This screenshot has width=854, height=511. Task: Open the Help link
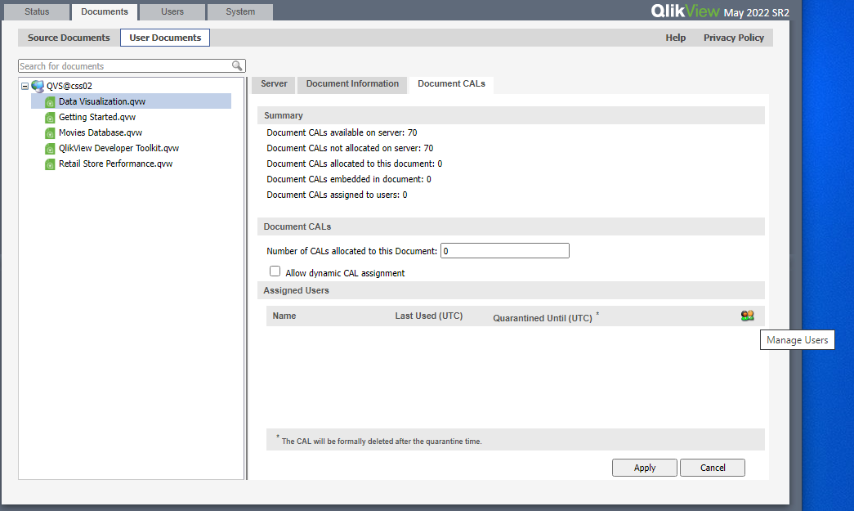point(675,38)
